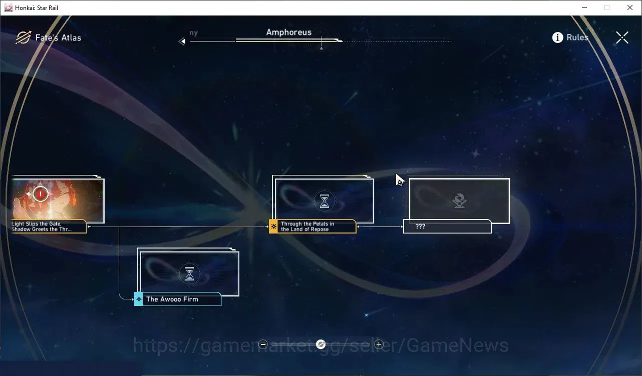Click the zoom in plus button
The height and width of the screenshot is (376, 642).
[x=379, y=344]
